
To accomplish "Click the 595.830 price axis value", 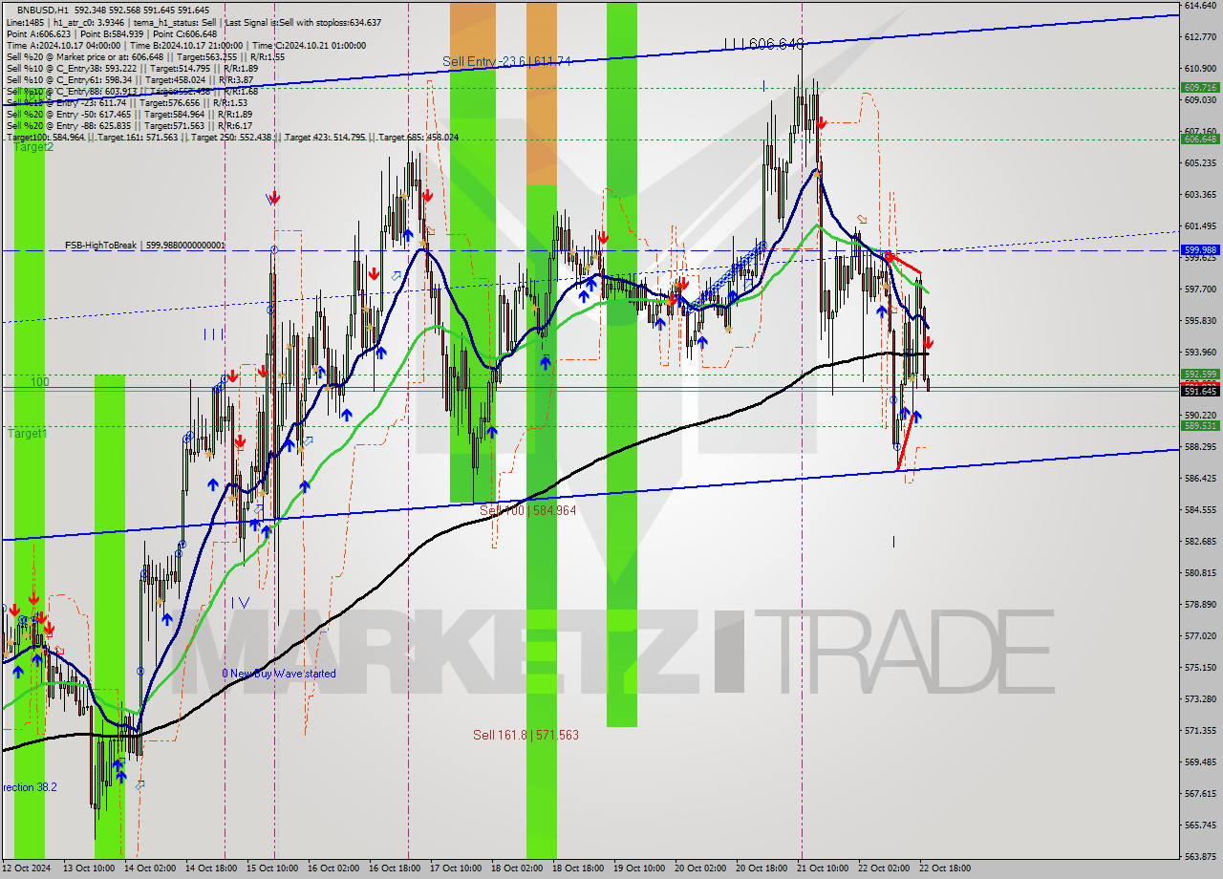I will 1200,320.
